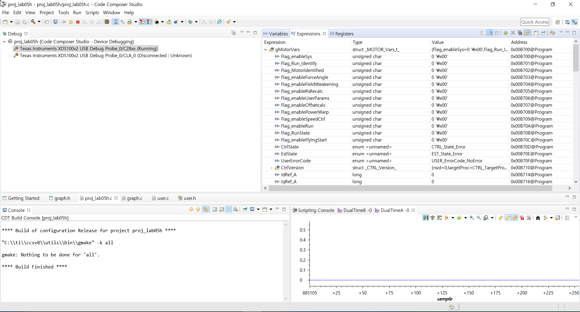Zoom out of the DualTime graph
Viewport: 580px width, 312px height.
[x=479, y=218]
